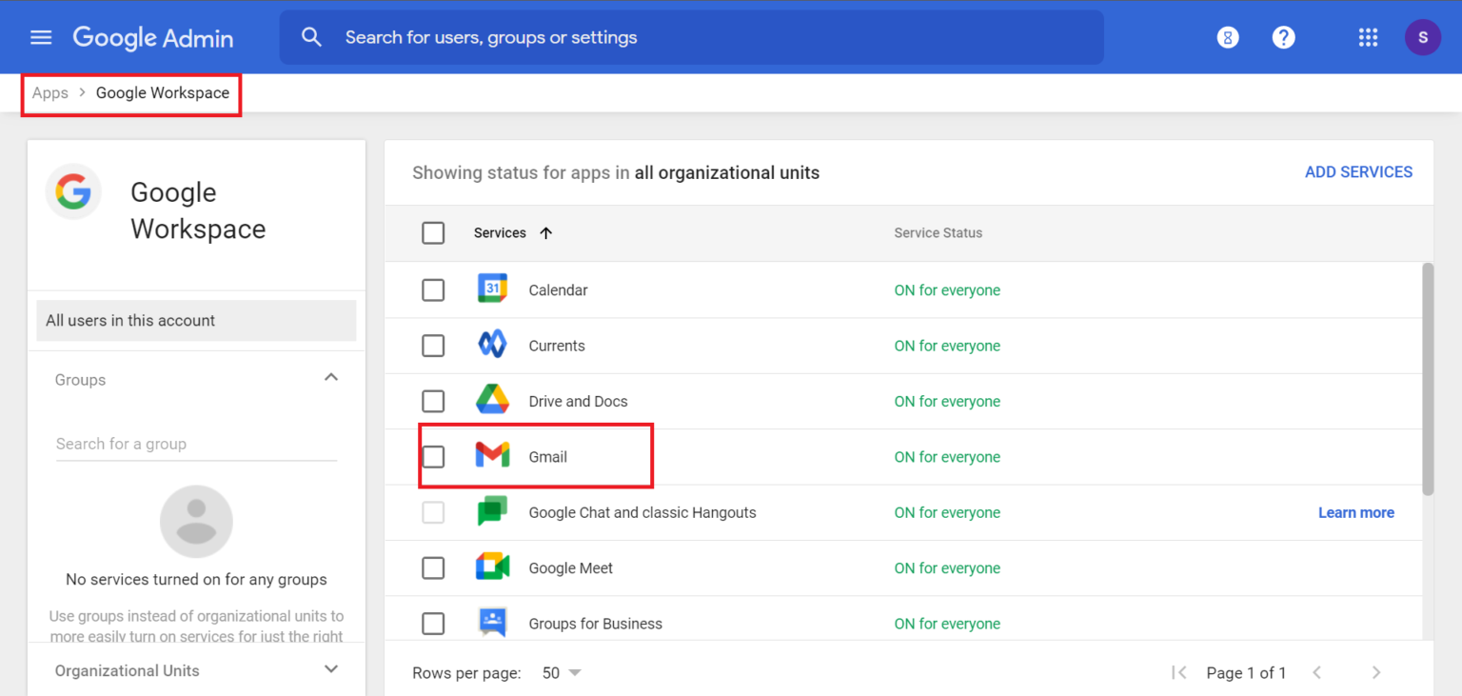Click the Currents app icon
This screenshot has width=1462, height=696.
coord(492,345)
